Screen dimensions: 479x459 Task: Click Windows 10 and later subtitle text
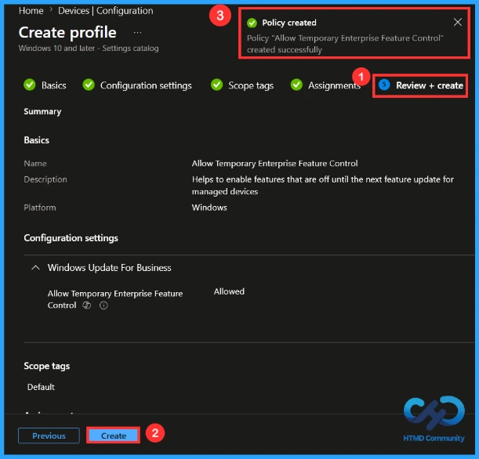pos(89,49)
